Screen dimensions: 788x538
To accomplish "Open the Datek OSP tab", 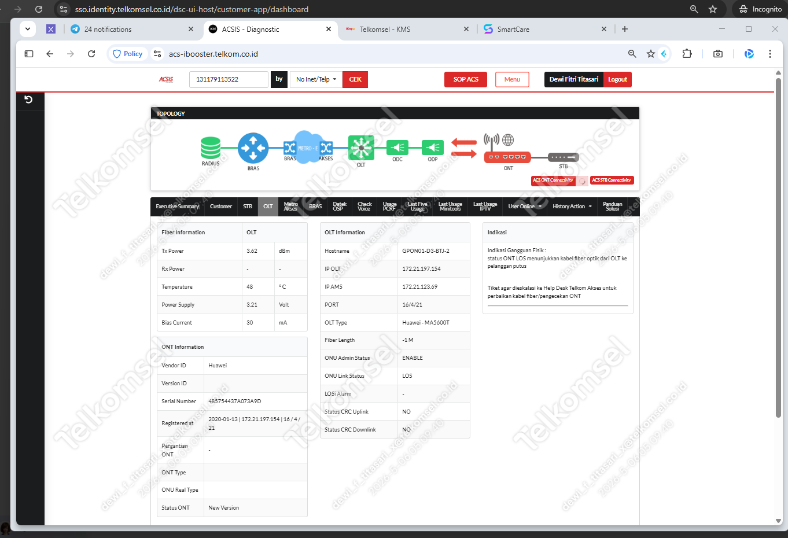I will pos(340,207).
